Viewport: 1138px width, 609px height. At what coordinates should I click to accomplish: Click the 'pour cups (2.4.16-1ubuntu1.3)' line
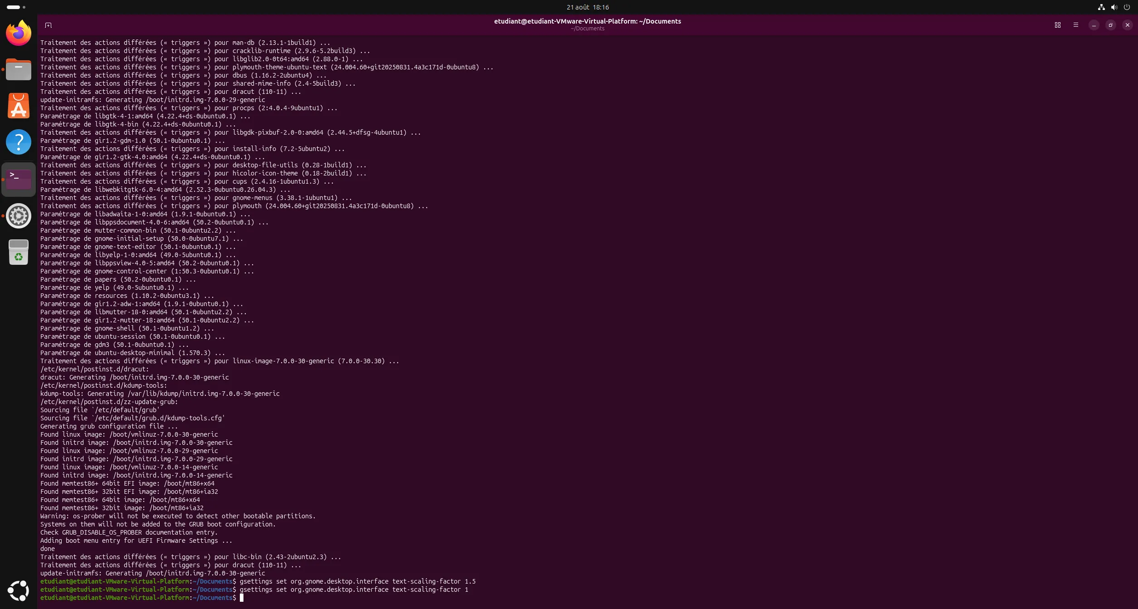tap(187, 181)
